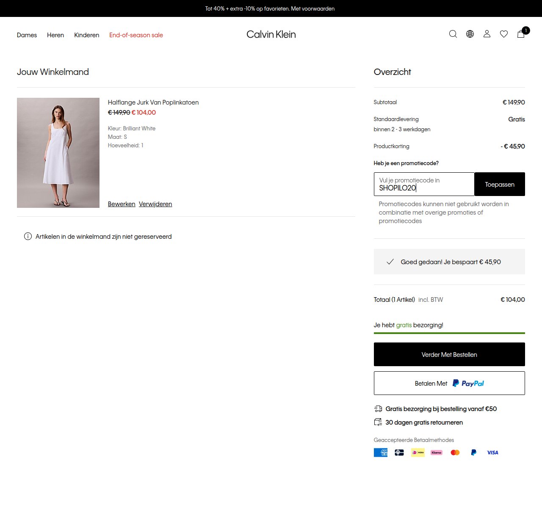Open the white dress product thumbnail
Image resolution: width=542 pixels, height=508 pixels.
58,153
